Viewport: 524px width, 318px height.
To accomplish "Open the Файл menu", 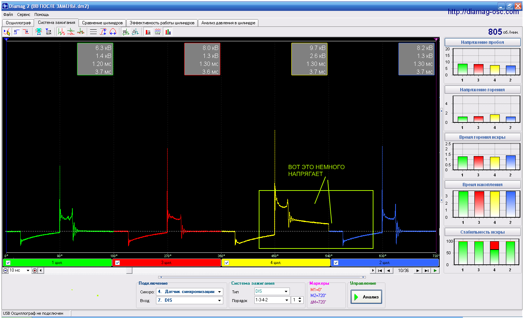I will point(8,14).
